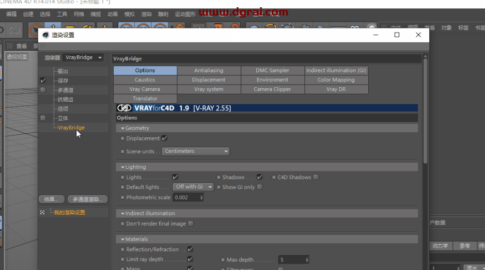The height and width of the screenshot is (270, 485).
Task: Open the Translator tab
Action: [145, 99]
